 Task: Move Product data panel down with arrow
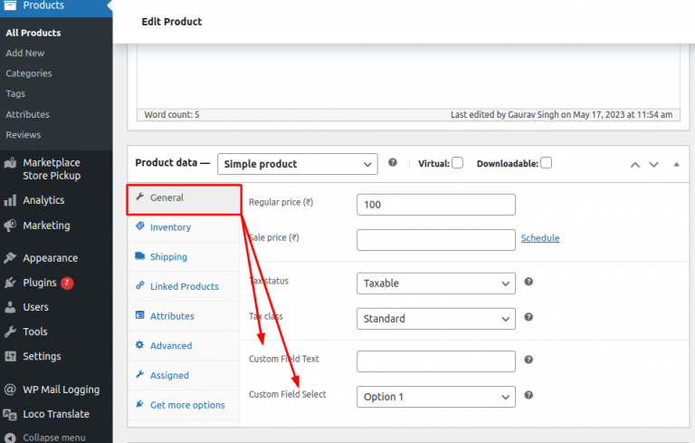click(x=653, y=165)
